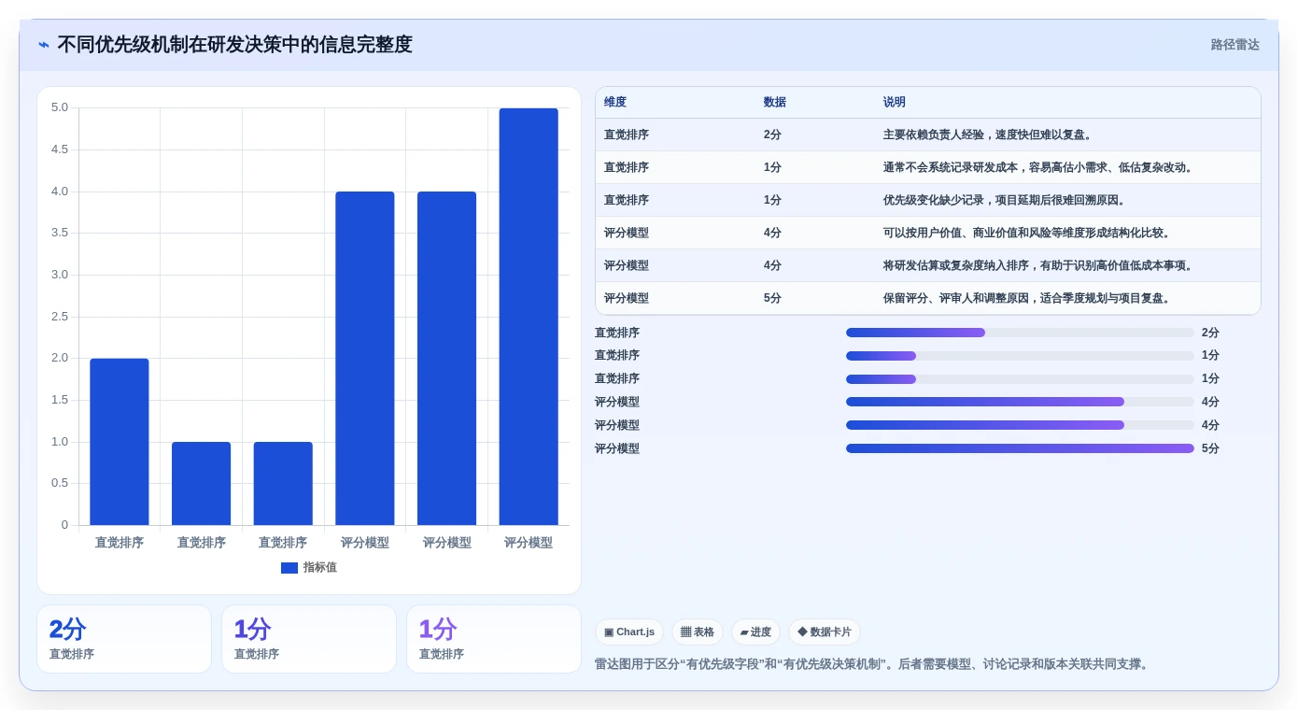This screenshot has height=710, width=1298.
Task: Click the row text 主要依赖负责人经验，速度快但难以复盘。
Action: [988, 135]
